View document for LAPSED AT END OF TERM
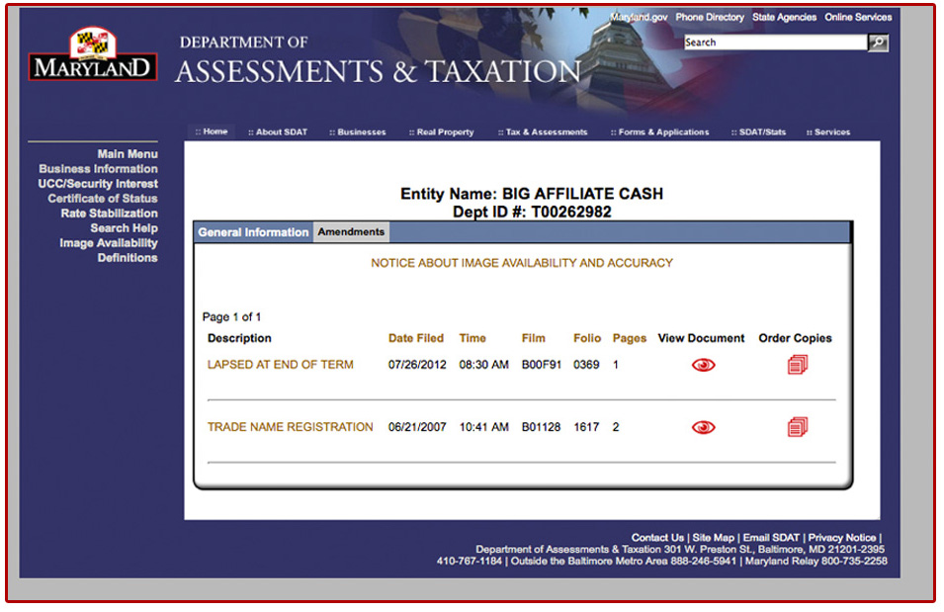This screenshot has height=612, width=944. 703,365
